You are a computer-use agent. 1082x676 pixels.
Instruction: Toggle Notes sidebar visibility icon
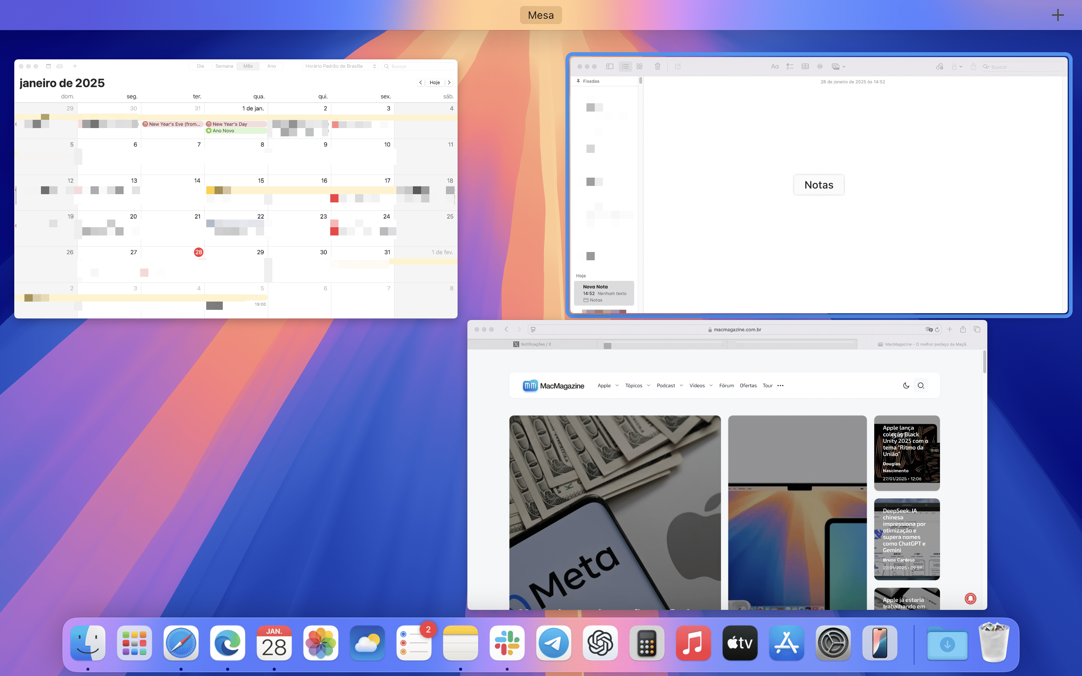pos(609,66)
